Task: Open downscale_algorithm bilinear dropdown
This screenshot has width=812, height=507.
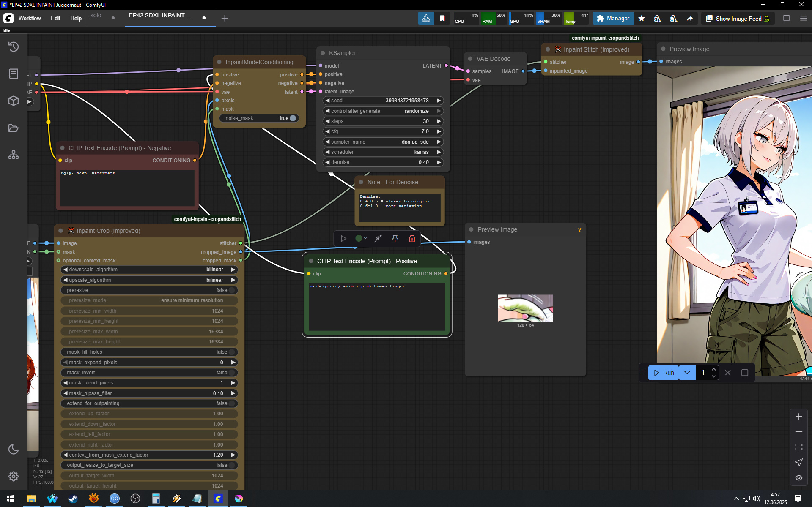Action: point(149,270)
